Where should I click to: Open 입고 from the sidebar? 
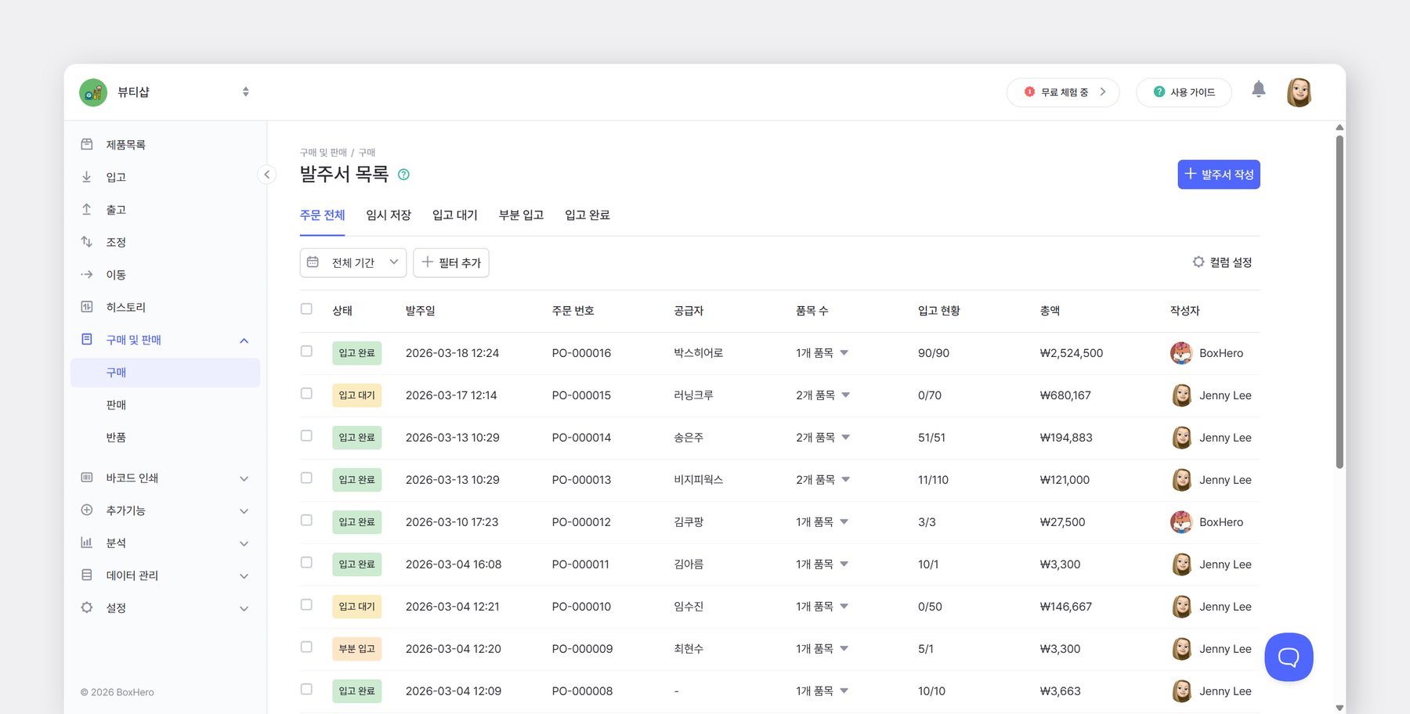pos(116,178)
